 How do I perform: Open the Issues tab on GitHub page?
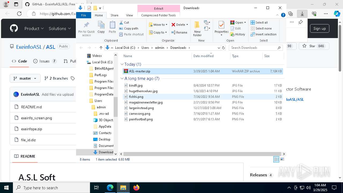click(45, 61)
